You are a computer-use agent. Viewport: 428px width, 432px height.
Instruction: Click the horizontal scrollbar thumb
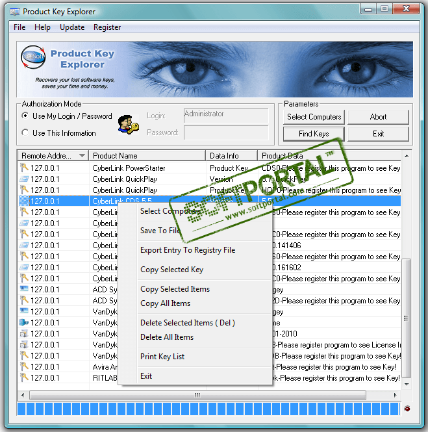197,396
